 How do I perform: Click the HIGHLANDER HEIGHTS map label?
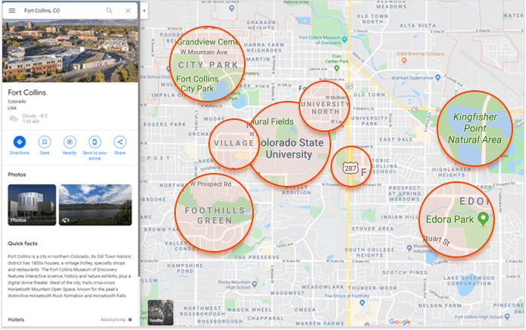(x=451, y=172)
